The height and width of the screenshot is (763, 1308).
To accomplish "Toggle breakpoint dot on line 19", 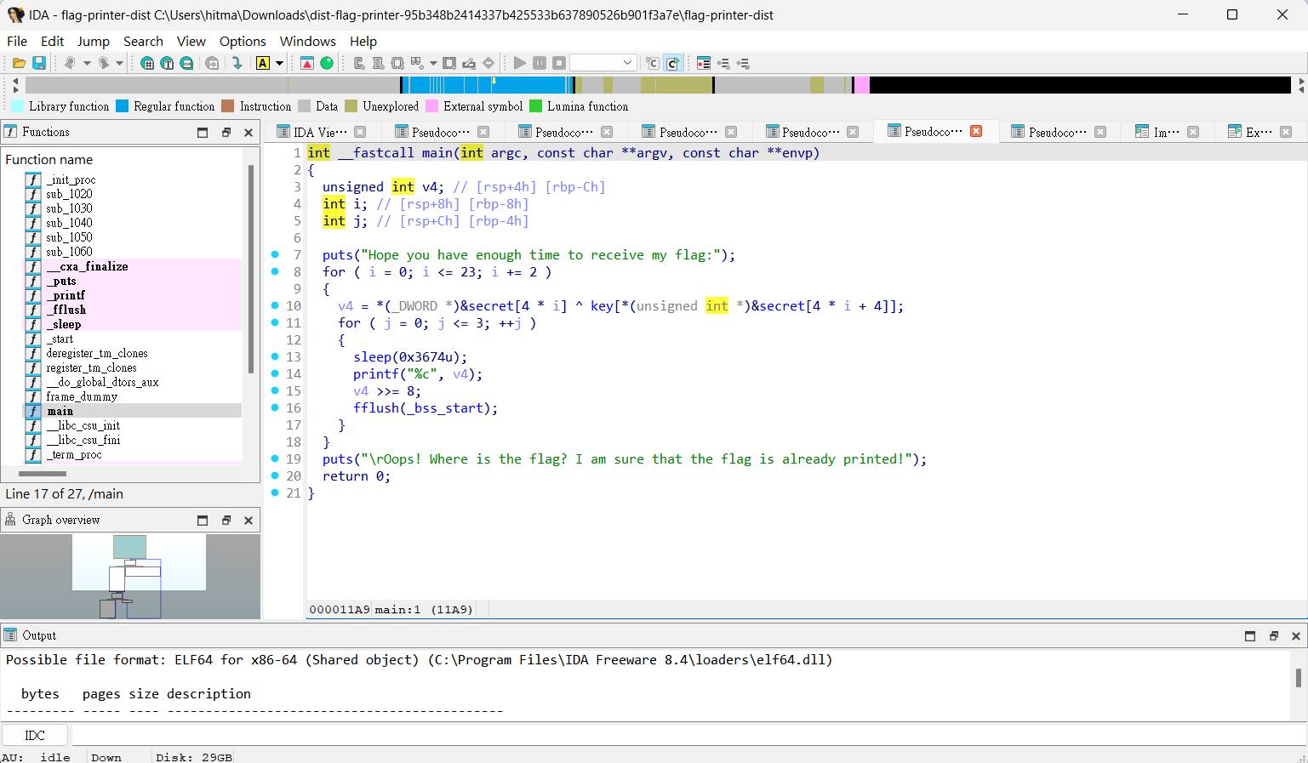I will pyautogui.click(x=275, y=458).
